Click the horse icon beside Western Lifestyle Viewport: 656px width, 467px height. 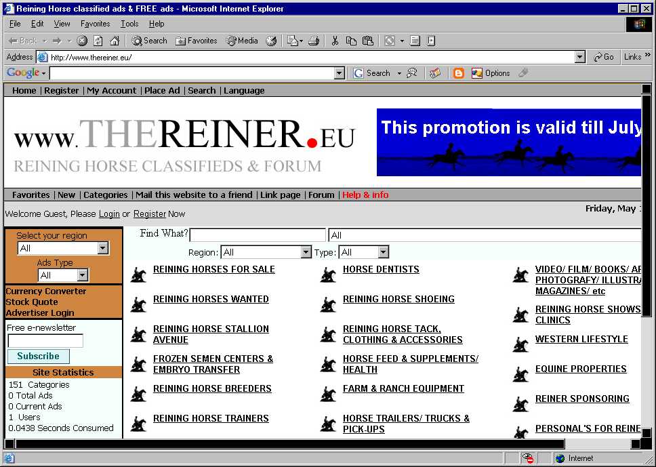tap(520, 344)
